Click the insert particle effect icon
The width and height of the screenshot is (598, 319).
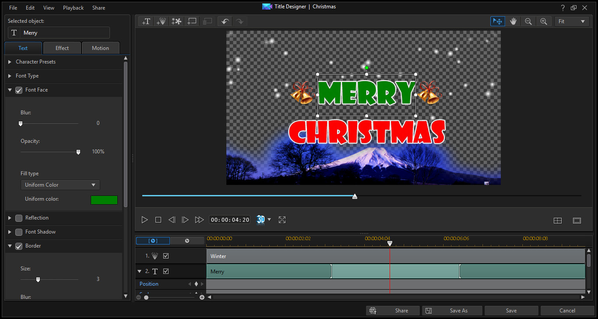tap(161, 21)
